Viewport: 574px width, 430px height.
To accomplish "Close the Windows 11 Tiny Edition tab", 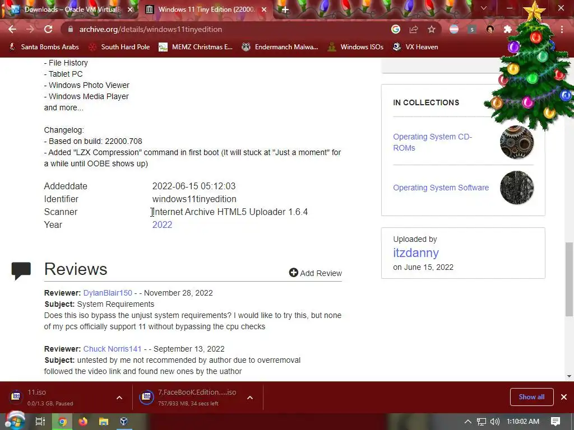I will pos(264,10).
